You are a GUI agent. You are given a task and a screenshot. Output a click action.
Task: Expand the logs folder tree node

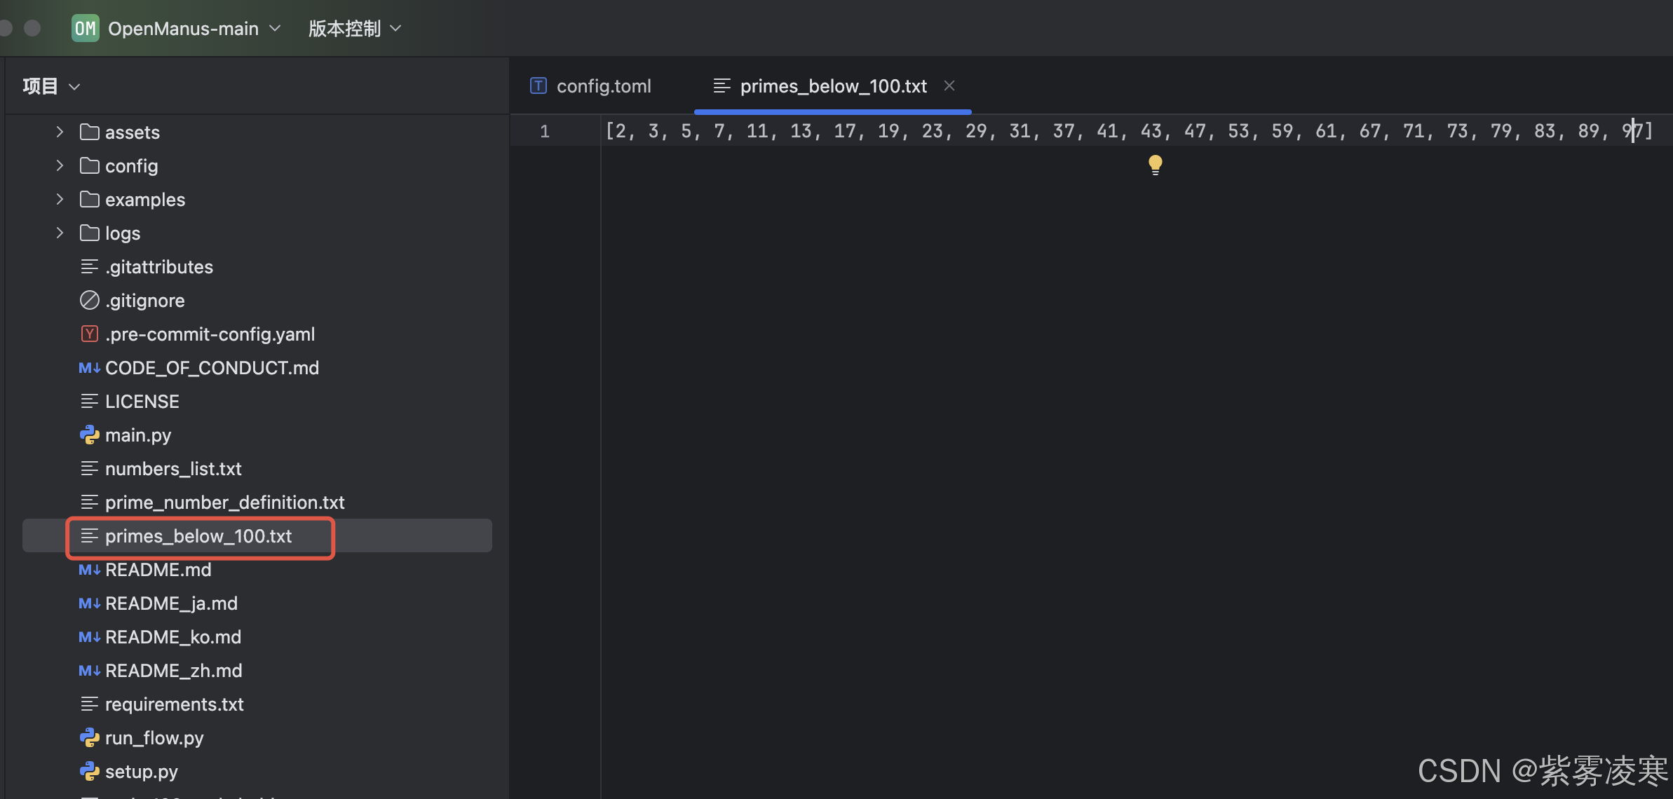click(x=60, y=233)
